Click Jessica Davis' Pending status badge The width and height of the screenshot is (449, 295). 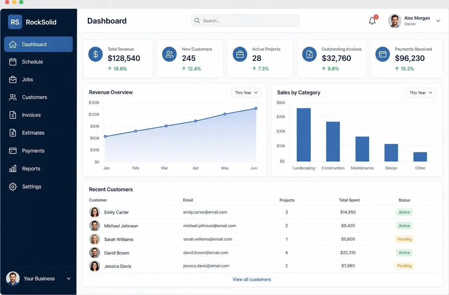click(405, 266)
